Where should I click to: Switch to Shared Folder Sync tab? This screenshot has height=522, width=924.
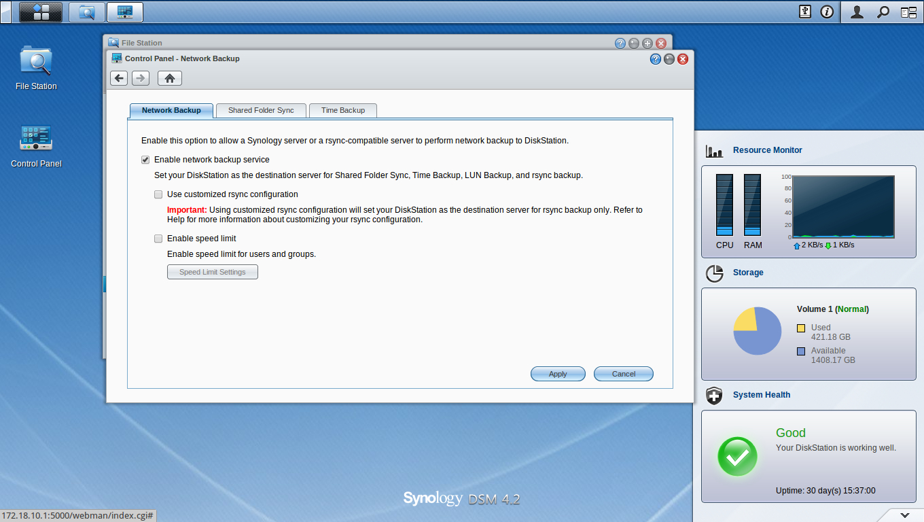click(261, 110)
